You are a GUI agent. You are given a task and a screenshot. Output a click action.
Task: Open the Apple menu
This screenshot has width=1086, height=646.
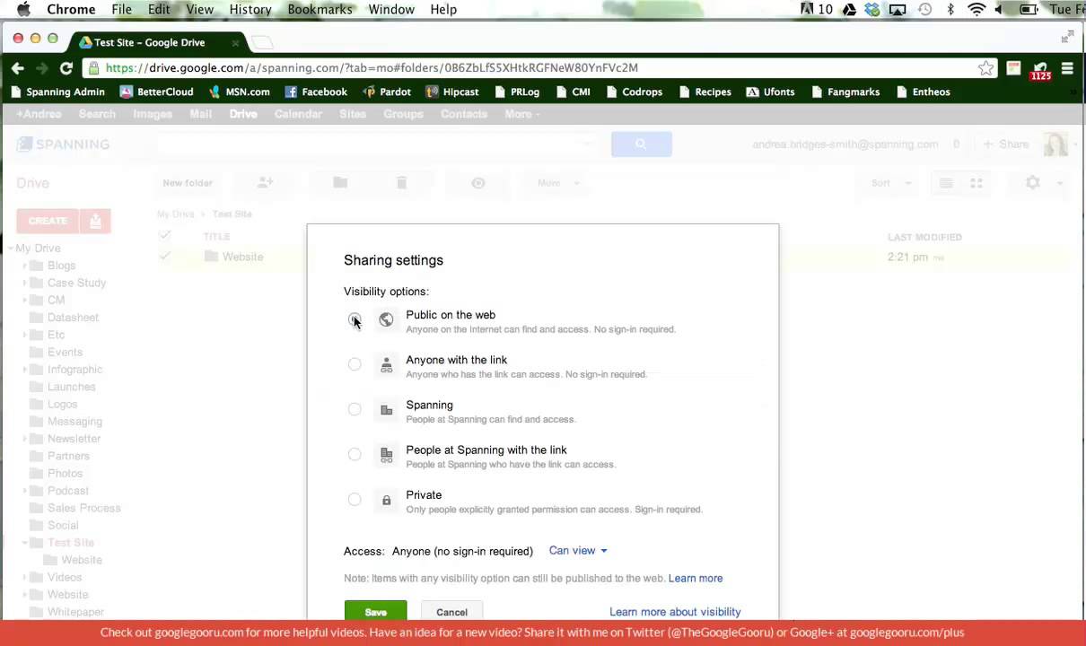click(x=23, y=10)
